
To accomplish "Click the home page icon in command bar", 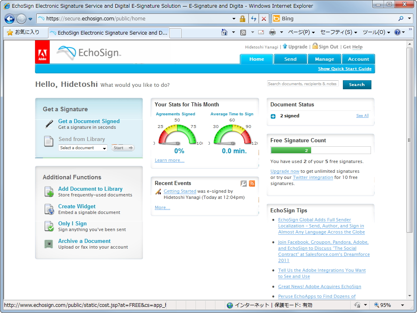I will 224,32.
